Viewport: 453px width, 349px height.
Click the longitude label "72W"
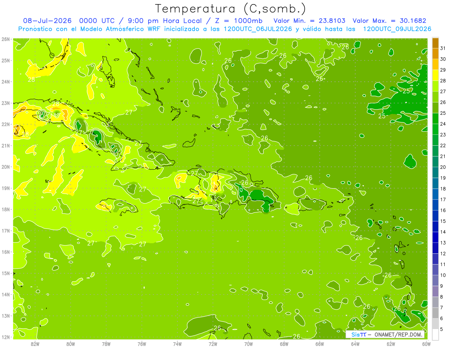pyautogui.click(x=213, y=344)
